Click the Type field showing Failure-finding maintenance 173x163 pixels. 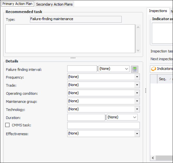(x=76, y=19)
